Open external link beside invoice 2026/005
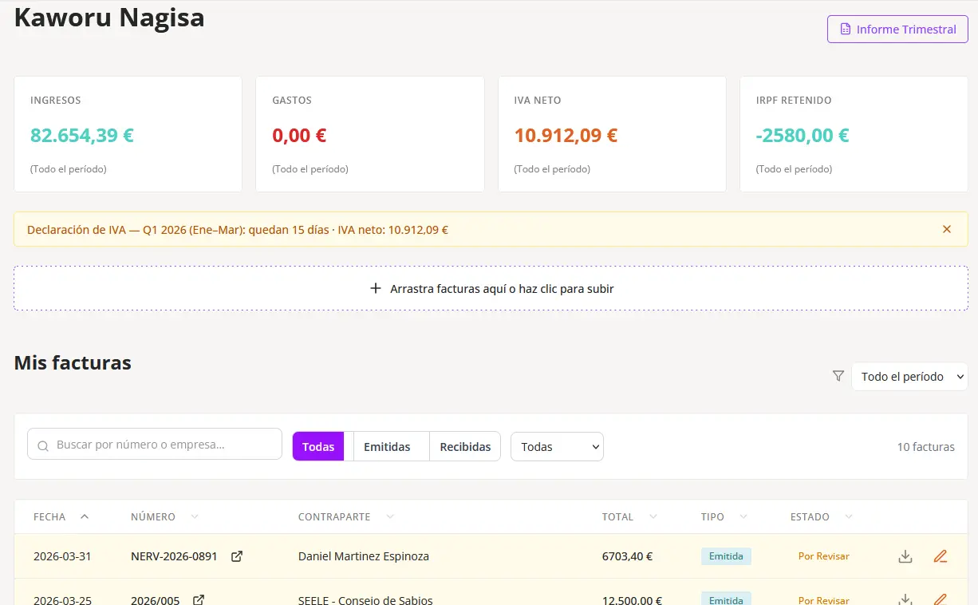978x605 pixels. click(x=198, y=599)
